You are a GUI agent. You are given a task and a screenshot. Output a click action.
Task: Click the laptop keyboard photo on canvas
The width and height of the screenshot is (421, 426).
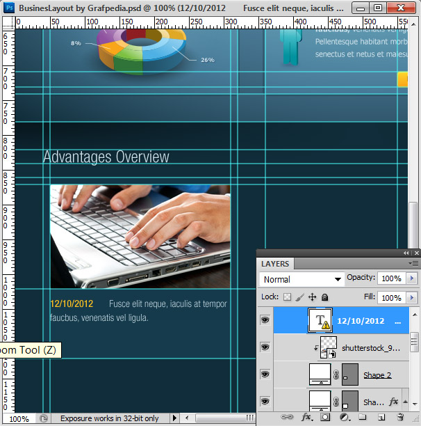click(140, 237)
